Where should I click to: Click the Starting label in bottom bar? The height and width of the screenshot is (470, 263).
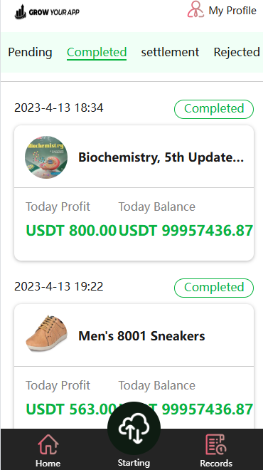(x=134, y=462)
